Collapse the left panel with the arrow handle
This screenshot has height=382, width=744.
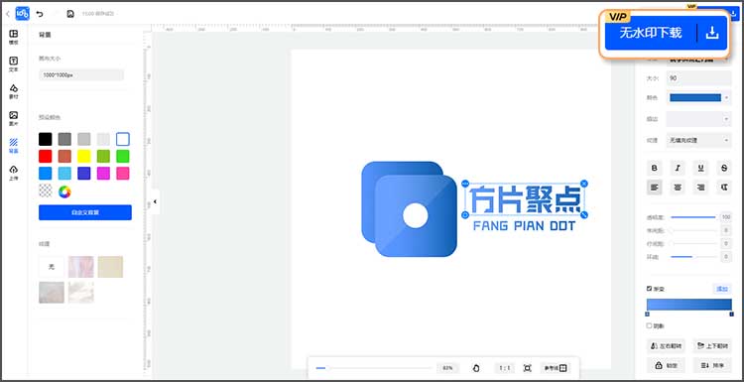[155, 201]
